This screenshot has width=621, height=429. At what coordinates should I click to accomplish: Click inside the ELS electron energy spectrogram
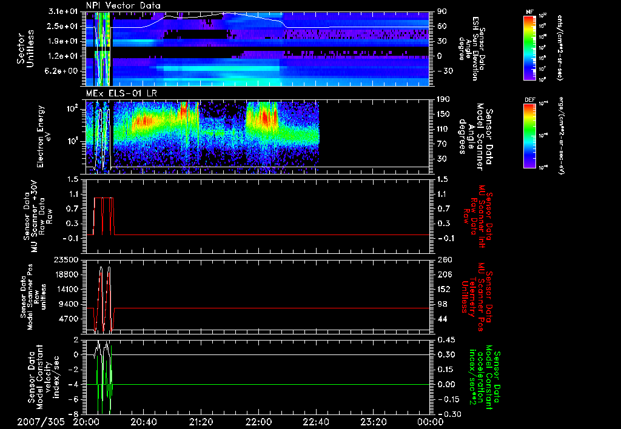click(257, 136)
